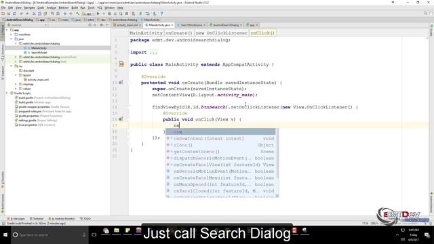Open the Android Monitor tool window

62,218
